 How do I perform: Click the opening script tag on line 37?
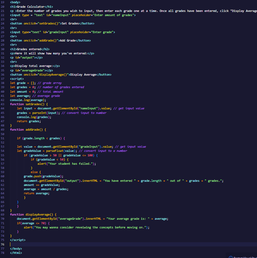click(17, 79)
